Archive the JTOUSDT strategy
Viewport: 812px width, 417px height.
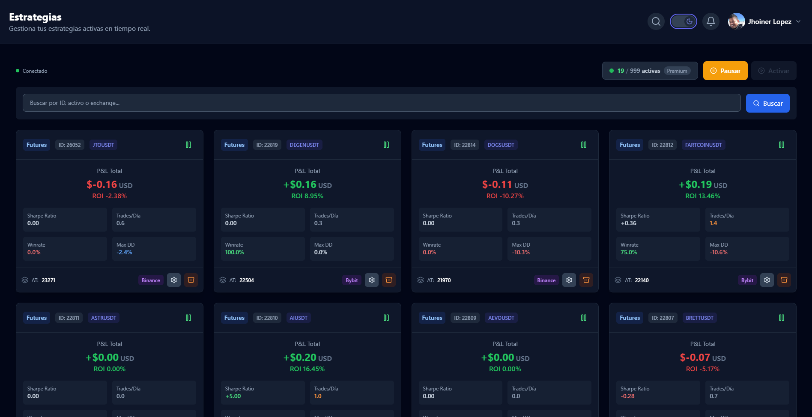point(191,280)
